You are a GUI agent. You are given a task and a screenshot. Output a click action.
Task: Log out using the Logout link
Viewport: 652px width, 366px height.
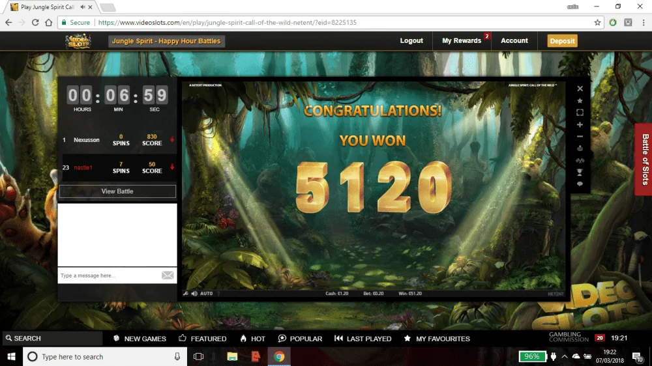pos(411,41)
